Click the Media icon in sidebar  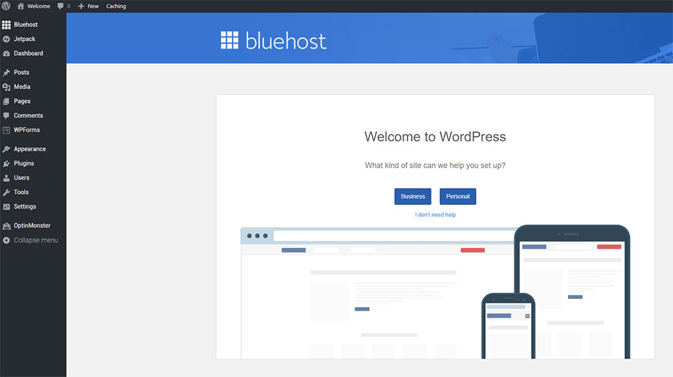click(x=6, y=87)
